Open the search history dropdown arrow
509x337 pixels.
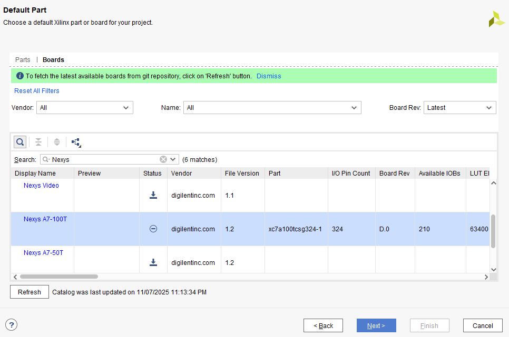[x=173, y=159]
